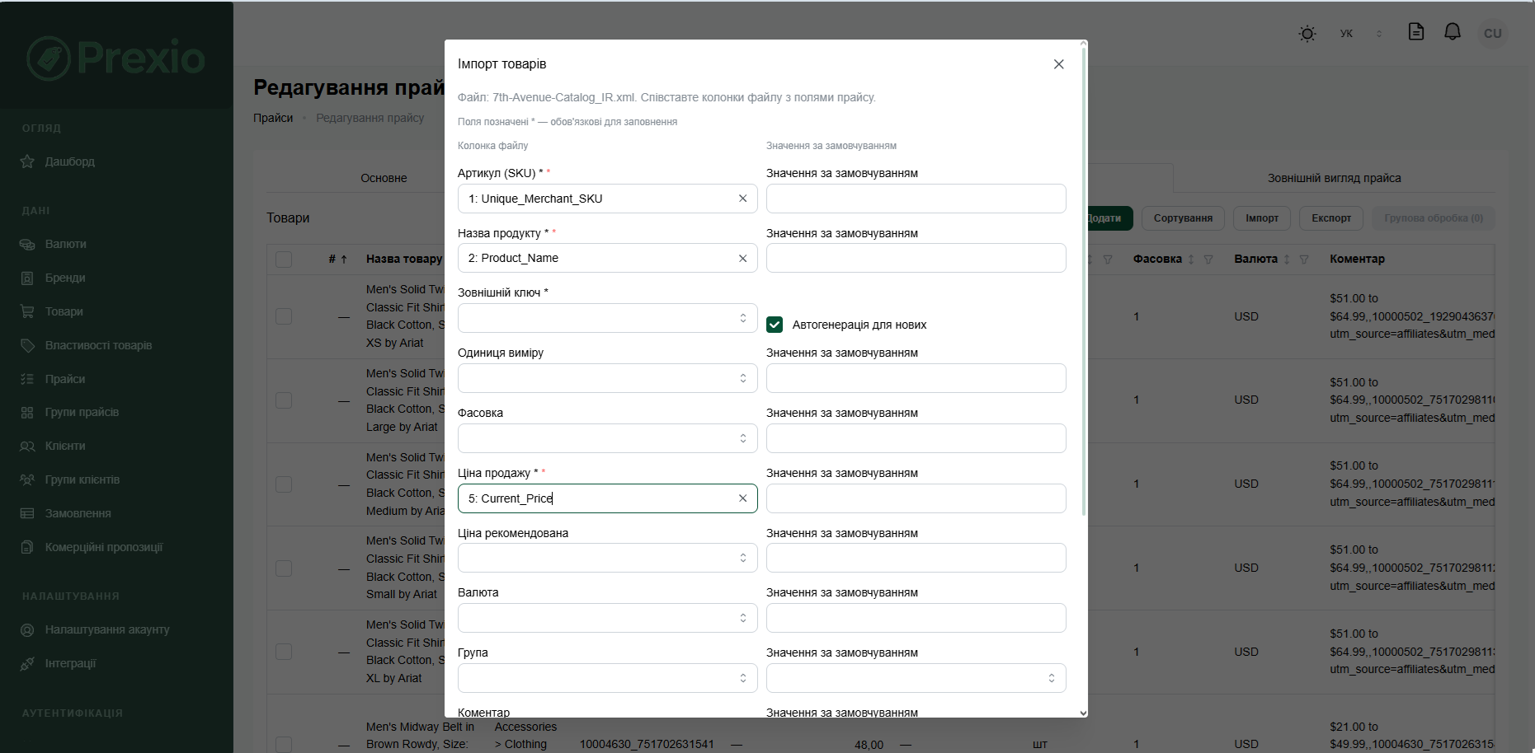Click the Сортування button
Viewport: 1535px width, 753px height.
click(x=1183, y=218)
